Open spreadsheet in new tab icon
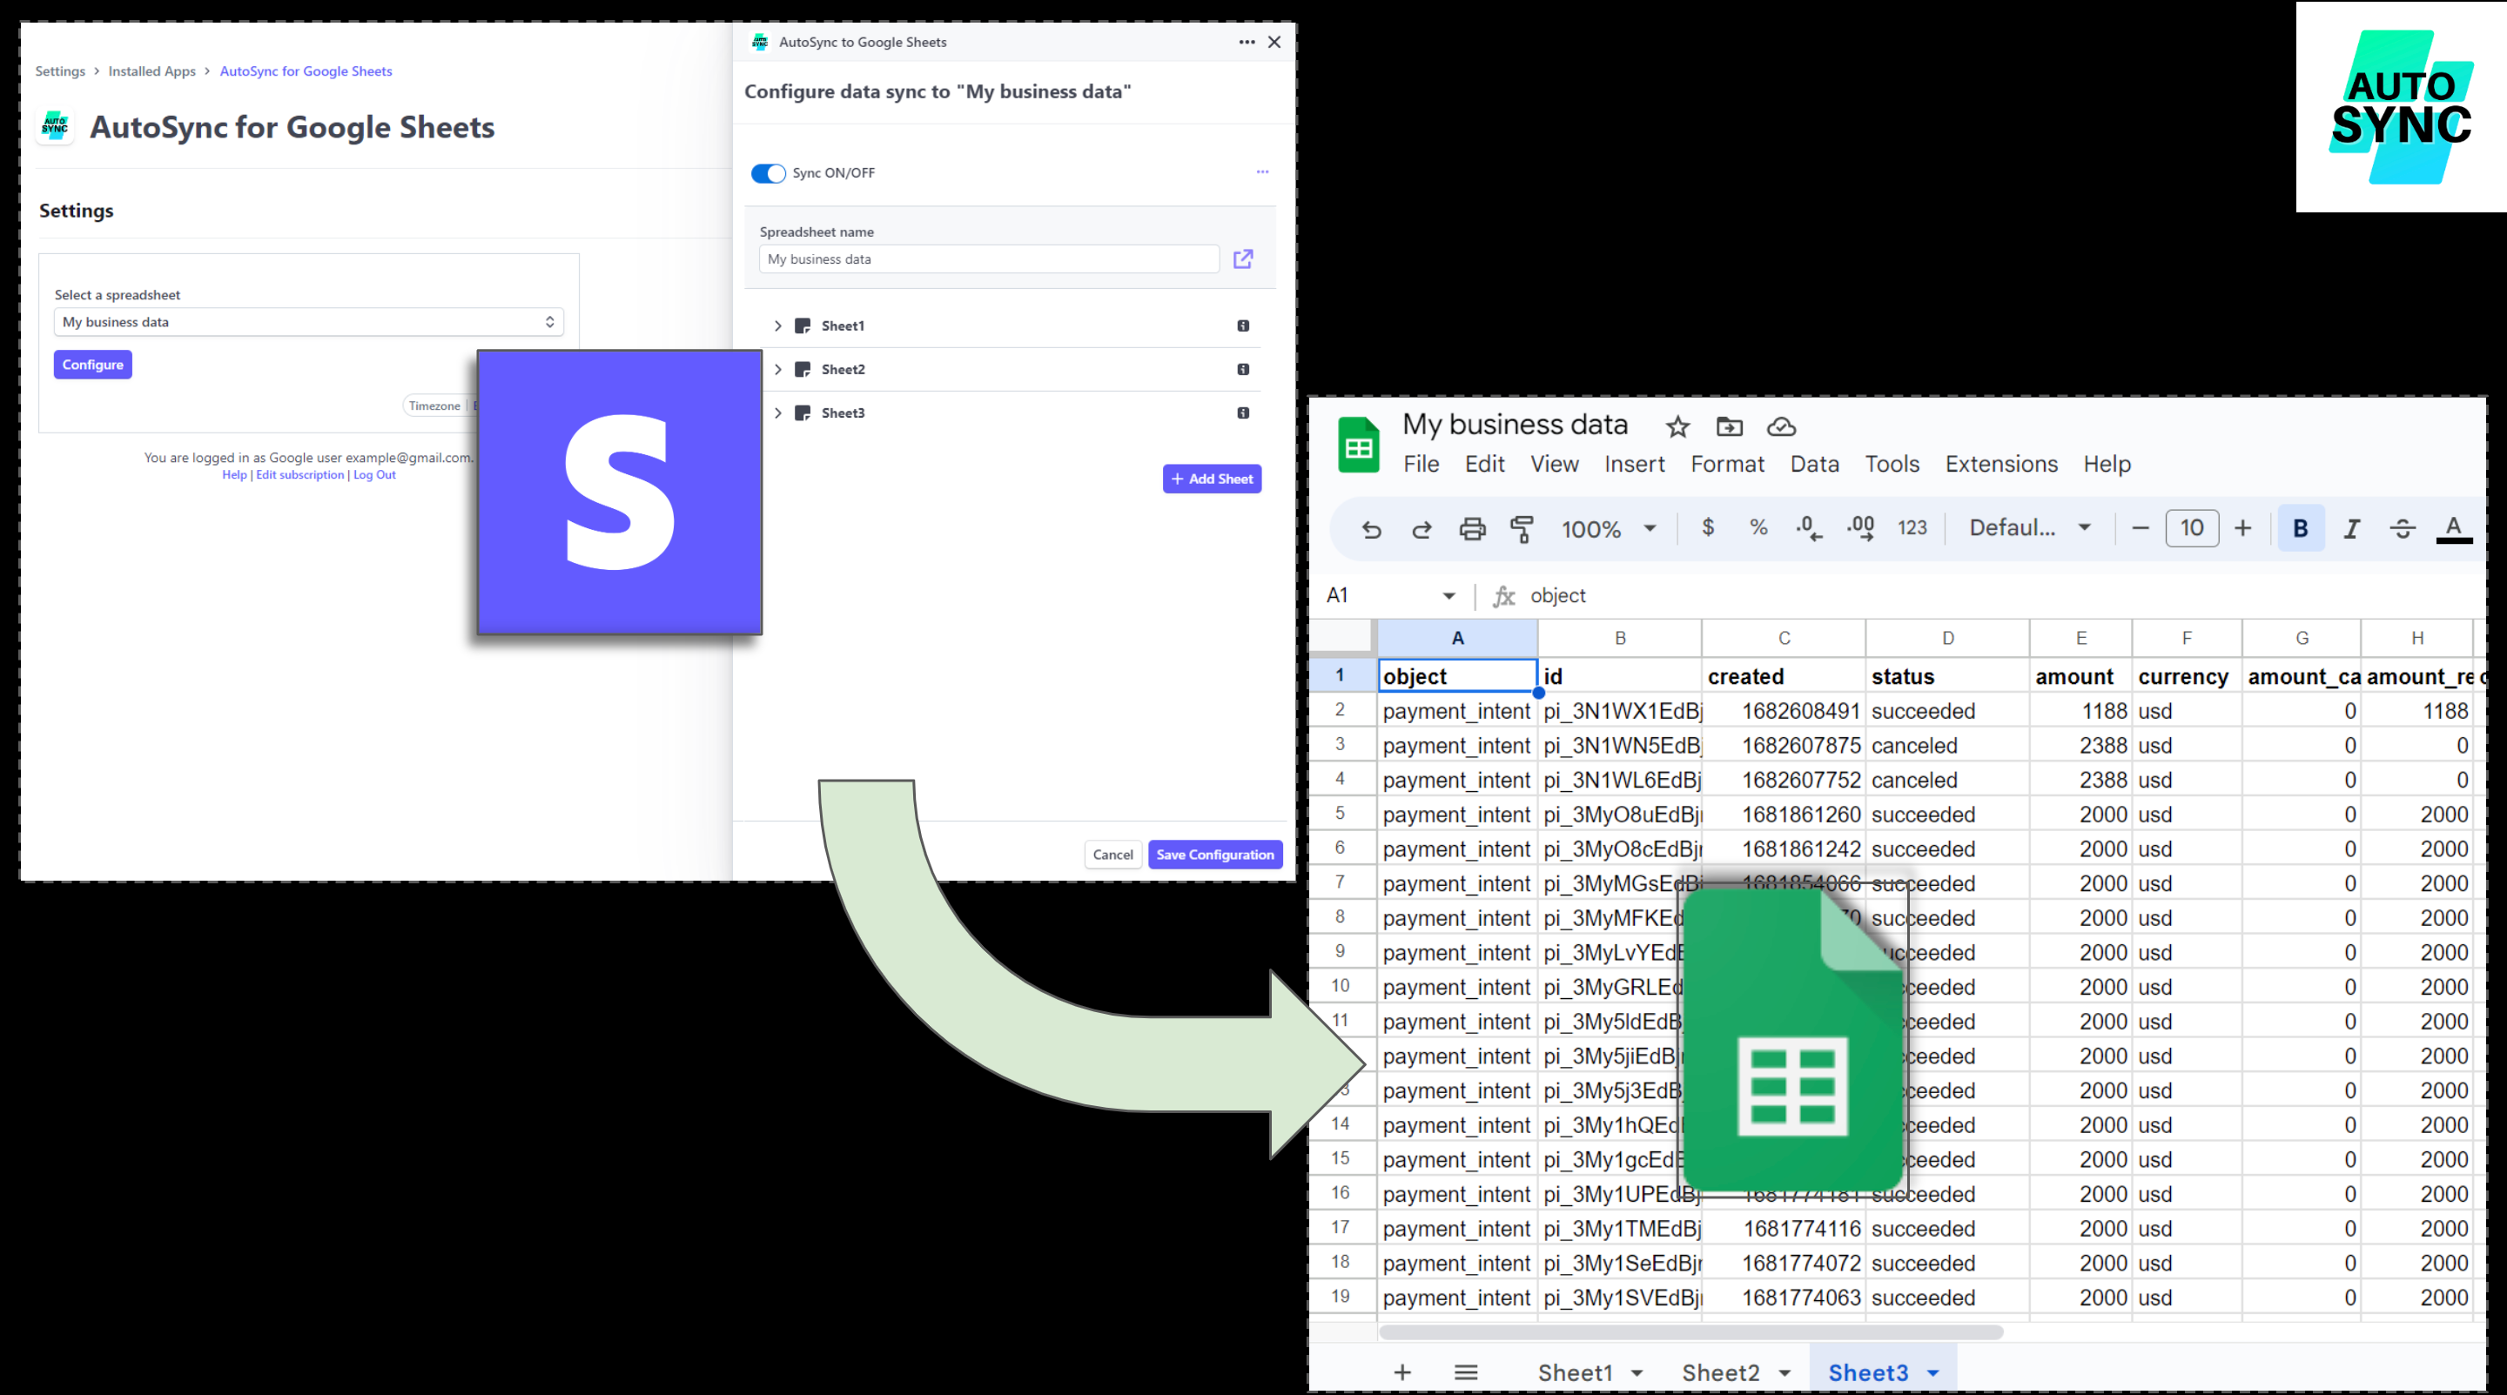The width and height of the screenshot is (2507, 1395). coord(1243,258)
